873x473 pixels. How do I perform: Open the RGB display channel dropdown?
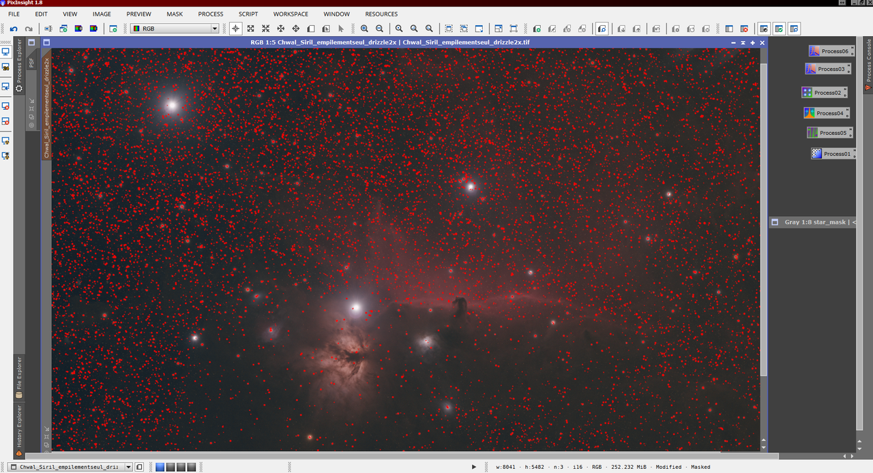point(175,29)
